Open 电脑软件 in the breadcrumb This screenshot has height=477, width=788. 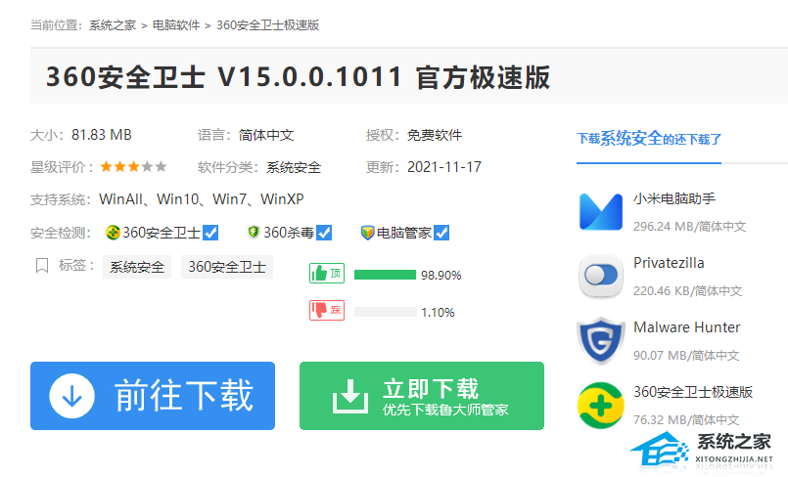coord(176,25)
